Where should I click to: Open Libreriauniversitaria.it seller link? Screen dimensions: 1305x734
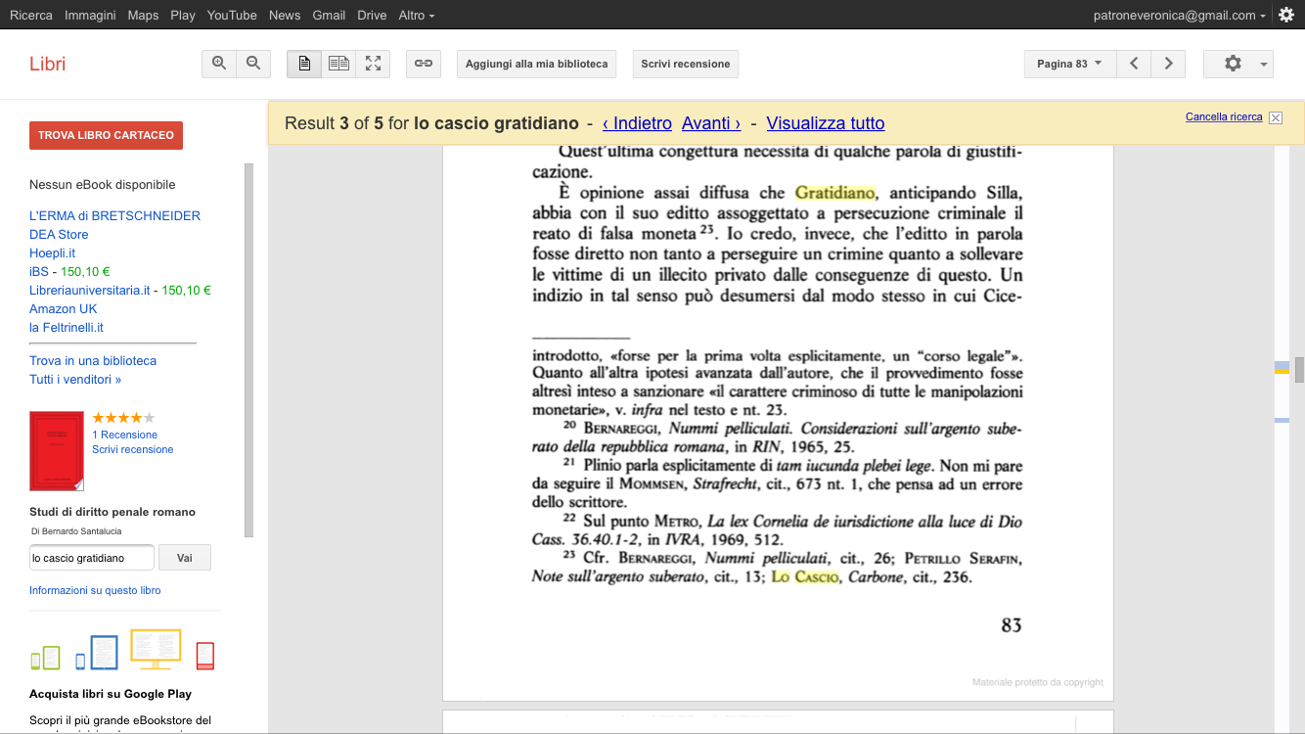[x=90, y=290]
